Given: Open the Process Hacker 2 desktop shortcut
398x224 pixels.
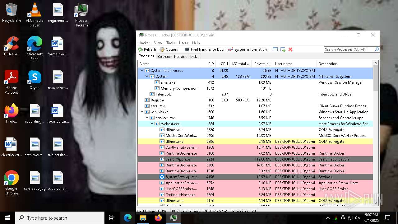Looking at the screenshot, I should pos(81,15).
